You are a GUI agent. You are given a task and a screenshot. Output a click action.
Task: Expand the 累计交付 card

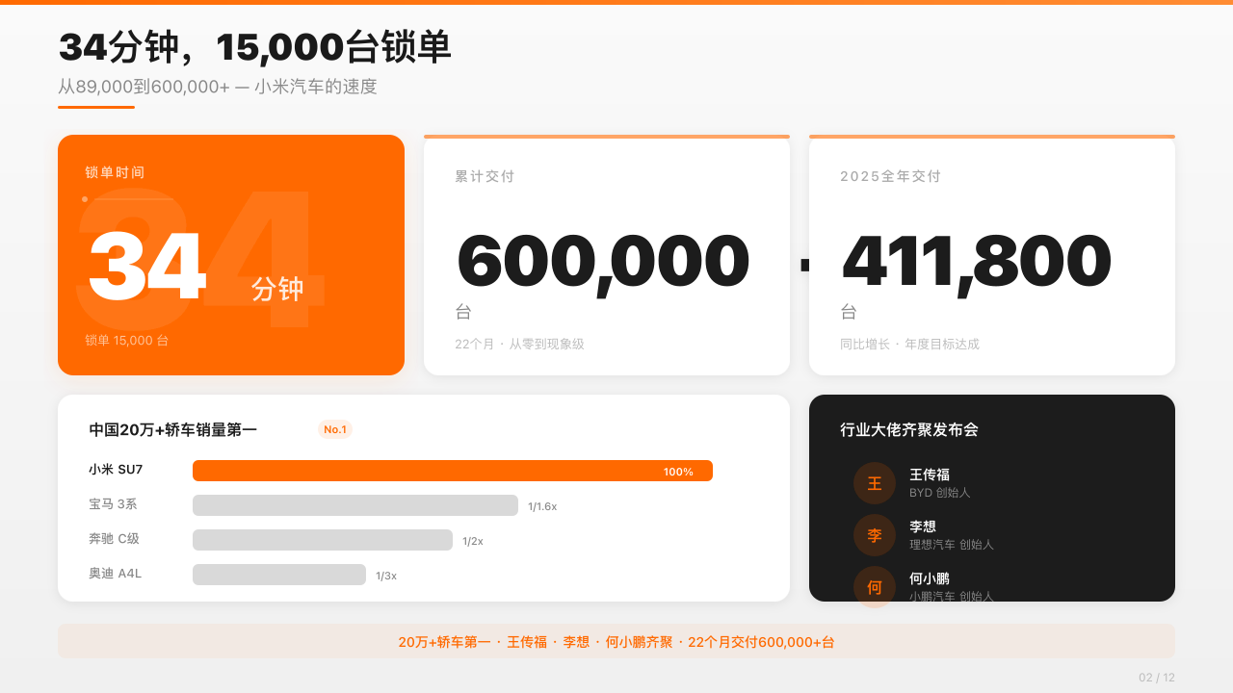click(x=607, y=254)
